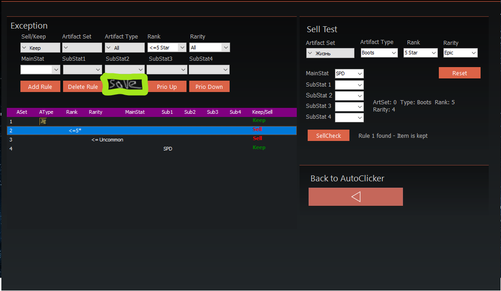501x291 pixels.
Task: Open the MainStat dropdown showing SPD
Action: (349, 73)
